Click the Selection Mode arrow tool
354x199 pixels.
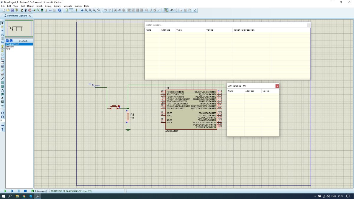click(2, 23)
